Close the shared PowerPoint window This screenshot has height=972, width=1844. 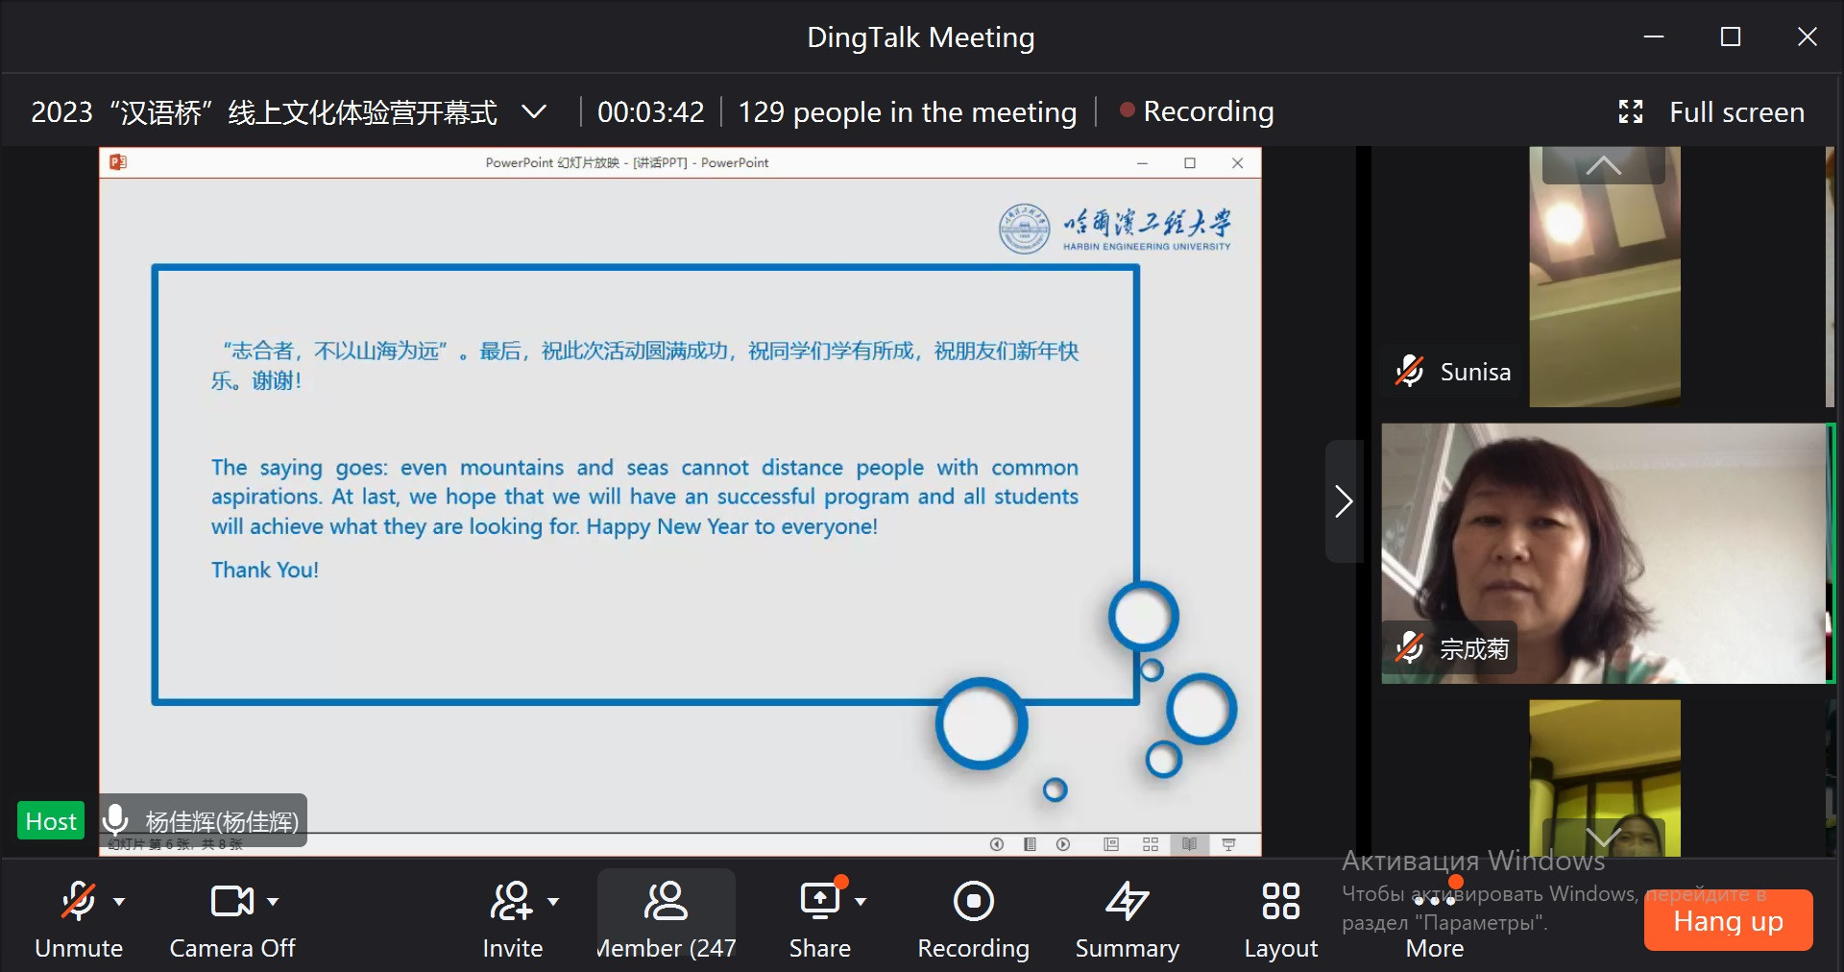pos(1238,163)
